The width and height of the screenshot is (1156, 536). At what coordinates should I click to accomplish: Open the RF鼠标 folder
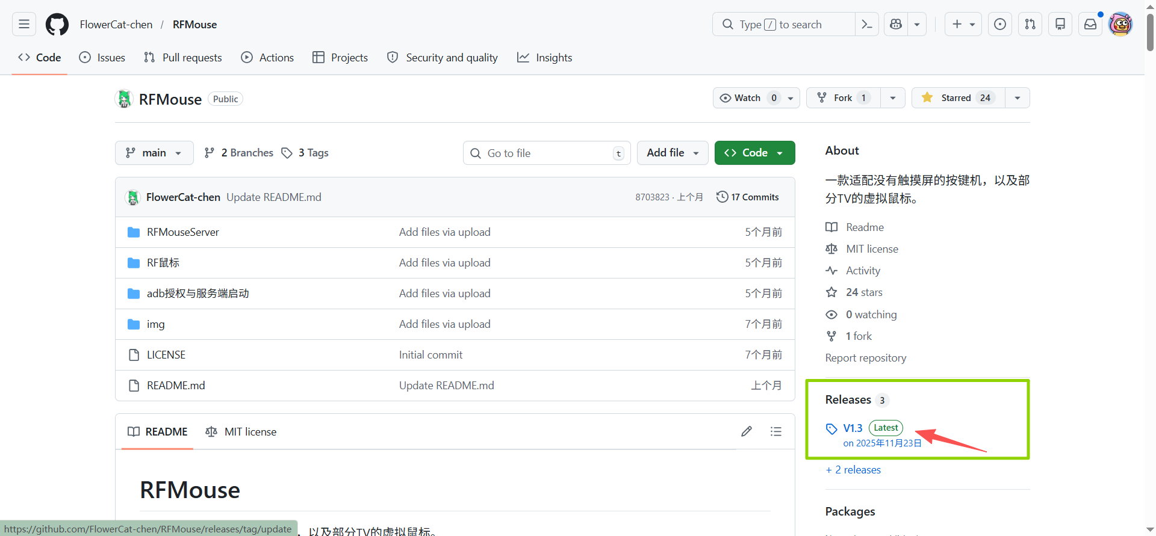pyautogui.click(x=163, y=263)
